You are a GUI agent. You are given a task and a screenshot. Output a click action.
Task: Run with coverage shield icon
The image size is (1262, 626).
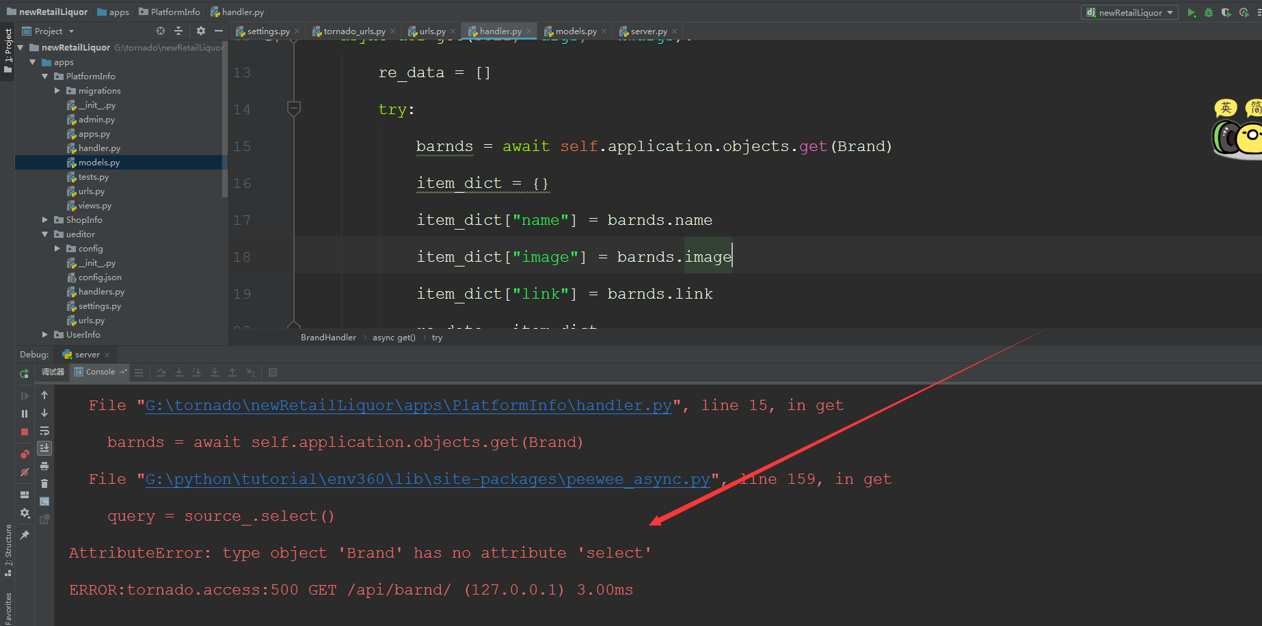click(x=1226, y=12)
